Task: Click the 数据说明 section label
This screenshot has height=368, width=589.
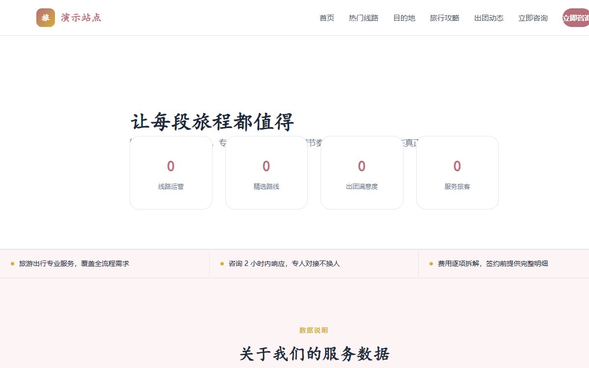Action: (314, 330)
